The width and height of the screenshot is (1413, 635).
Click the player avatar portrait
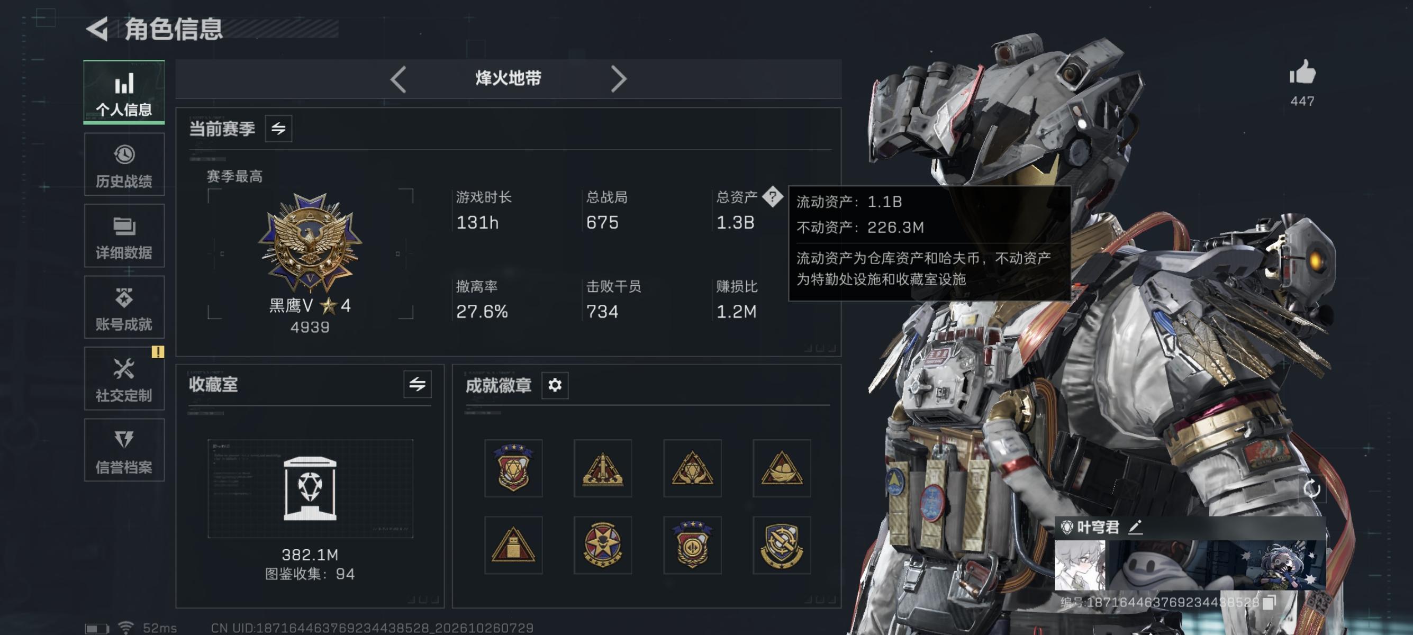pyautogui.click(x=1080, y=565)
